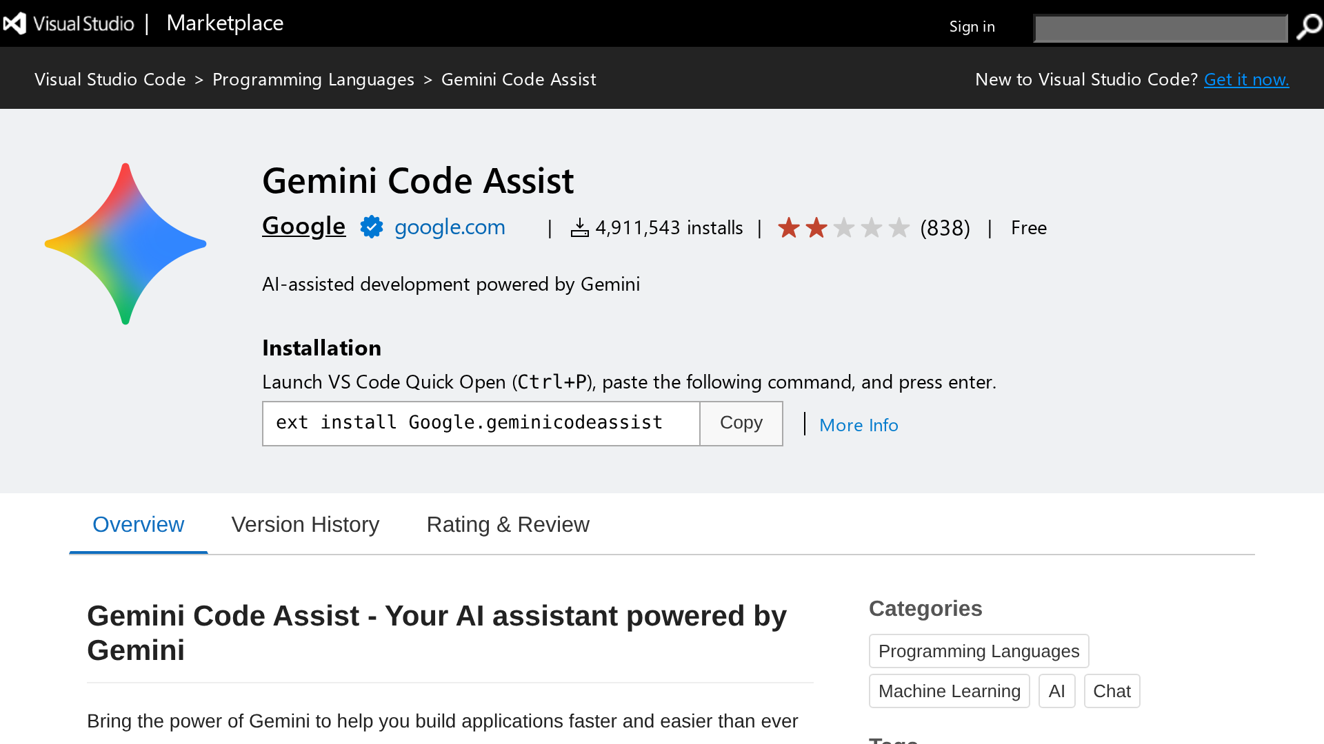This screenshot has height=744, width=1324.
Task: Click the verified publisher badge icon
Action: pos(372,227)
